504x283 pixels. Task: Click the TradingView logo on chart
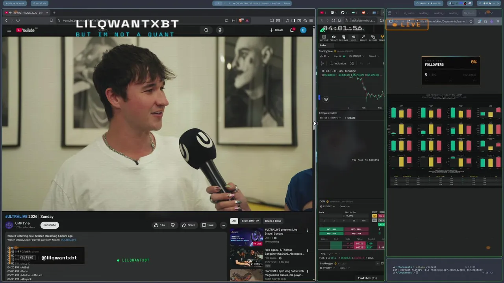[x=326, y=99]
